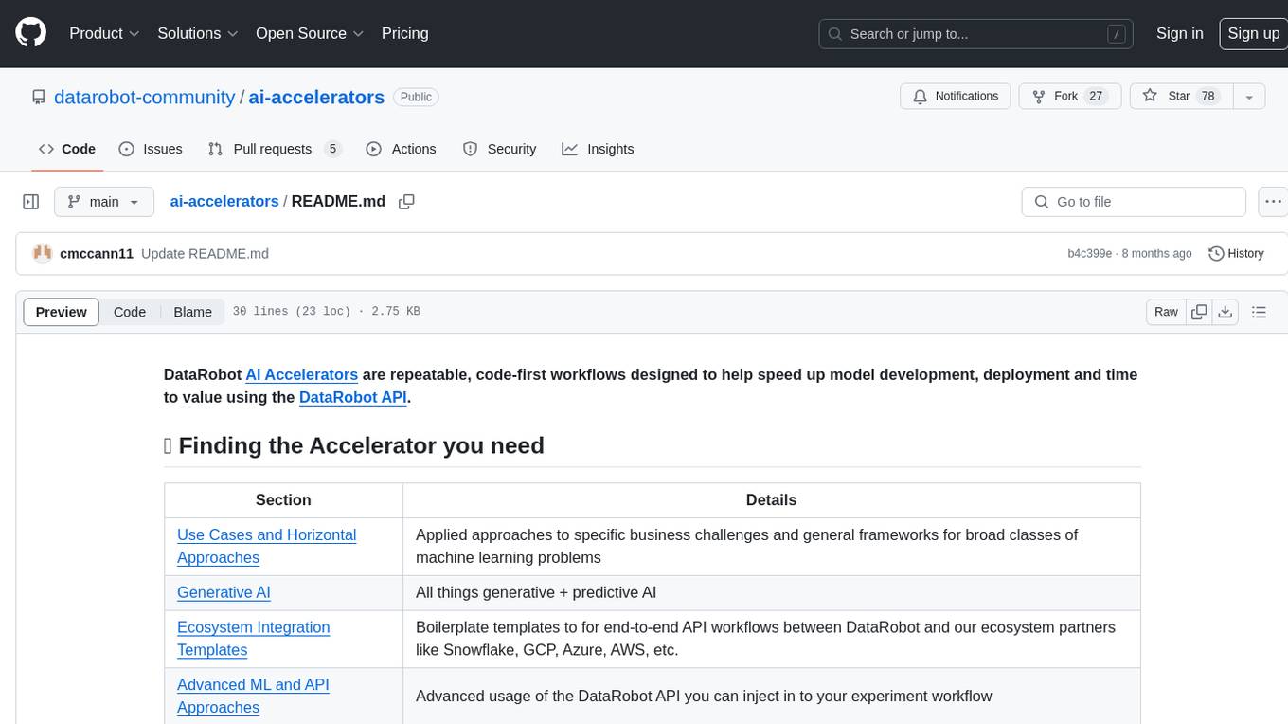Expand the Product menu
1288x724 pixels.
(x=104, y=33)
